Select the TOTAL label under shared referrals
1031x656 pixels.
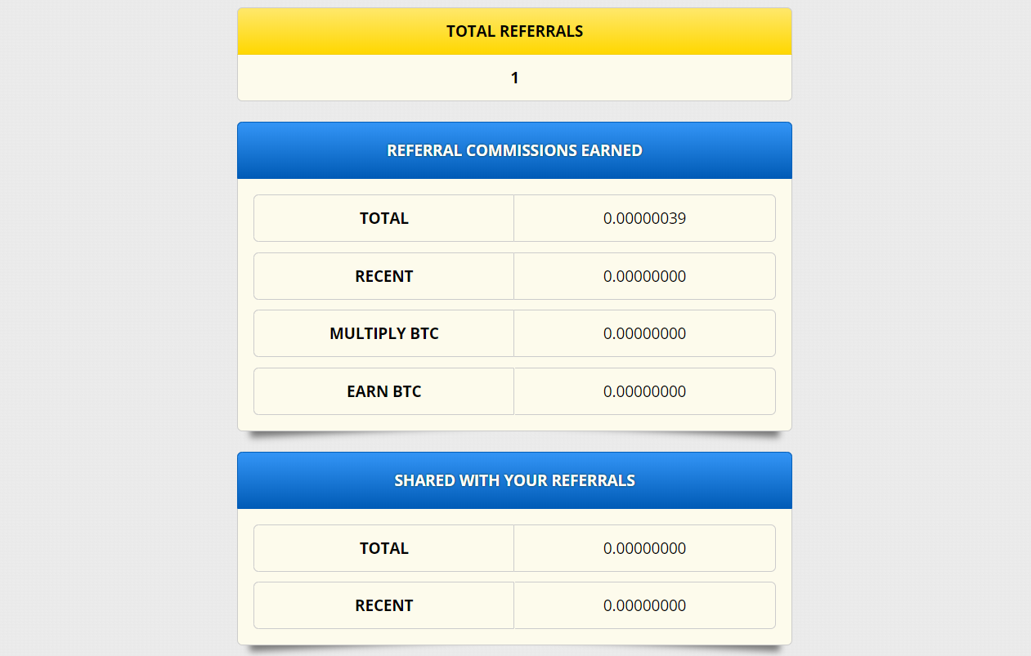pyautogui.click(x=383, y=548)
